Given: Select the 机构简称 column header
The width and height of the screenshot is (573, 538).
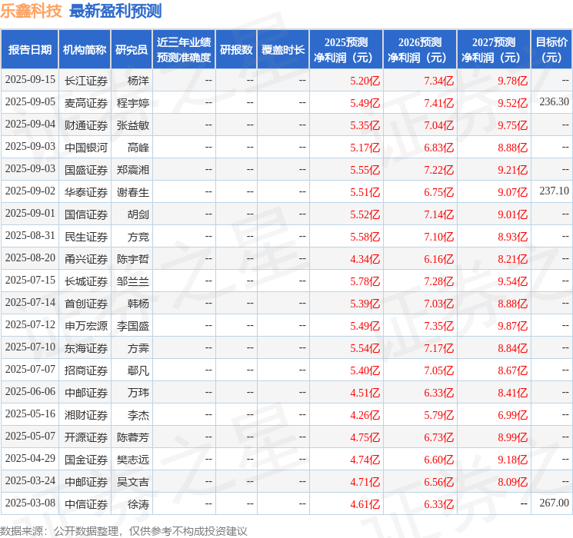Looking at the screenshot, I should coord(85,50).
